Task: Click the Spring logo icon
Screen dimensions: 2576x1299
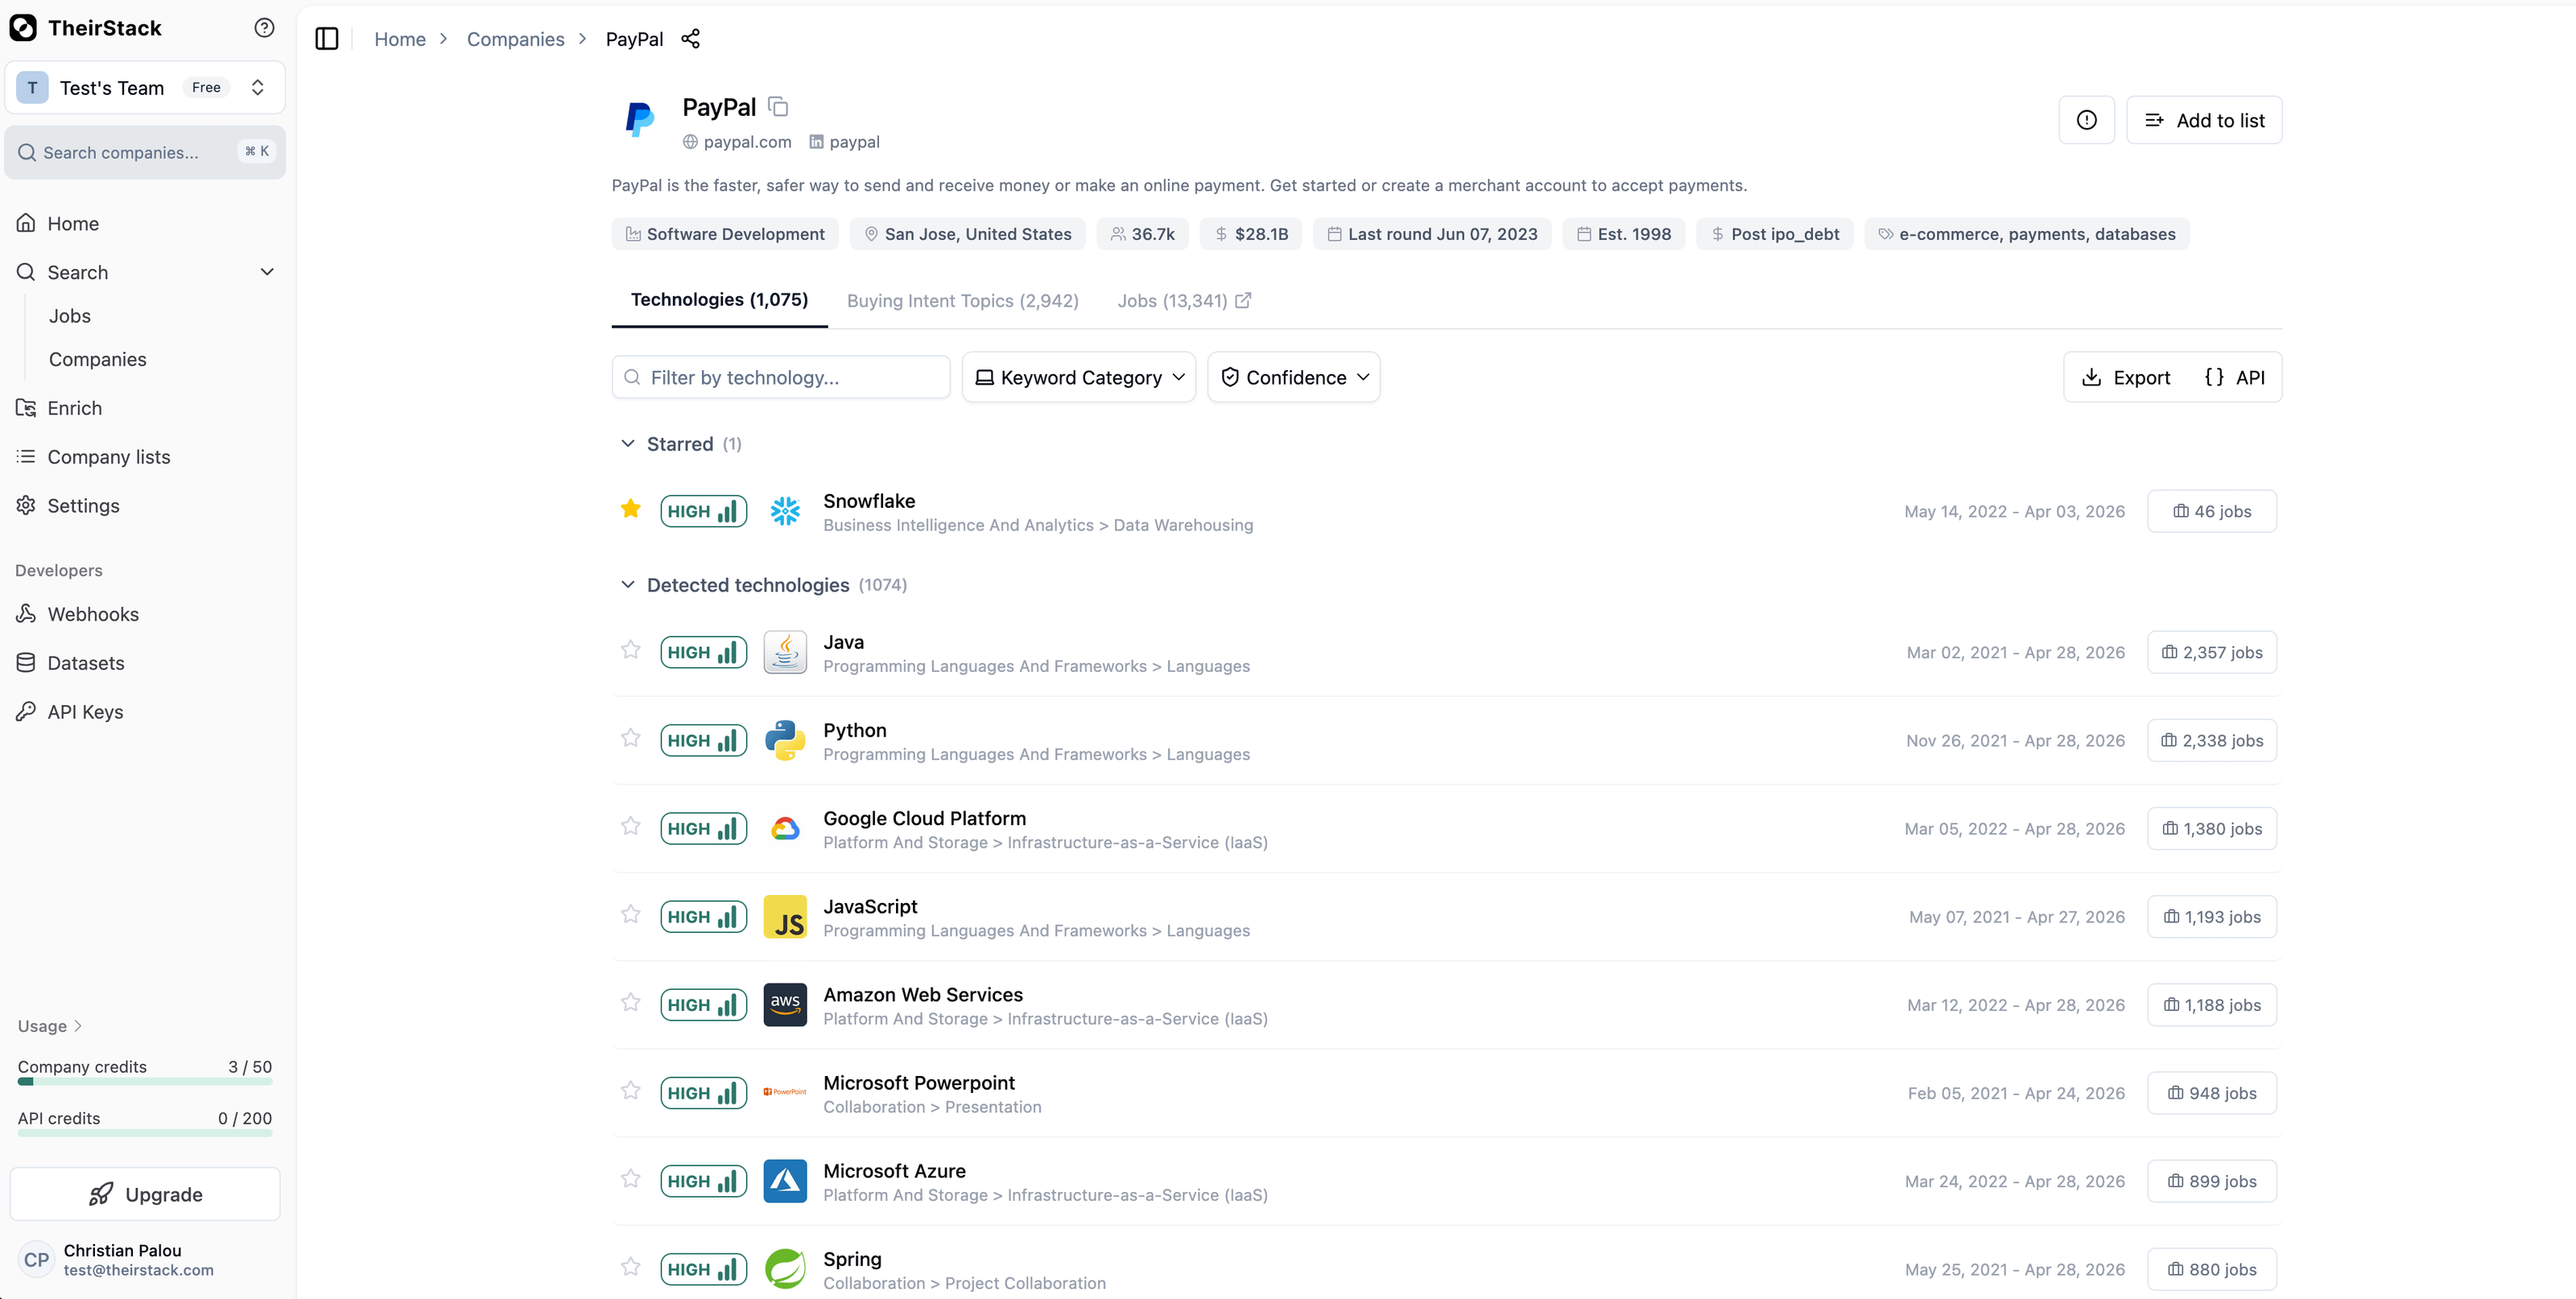Action: (x=785, y=1269)
